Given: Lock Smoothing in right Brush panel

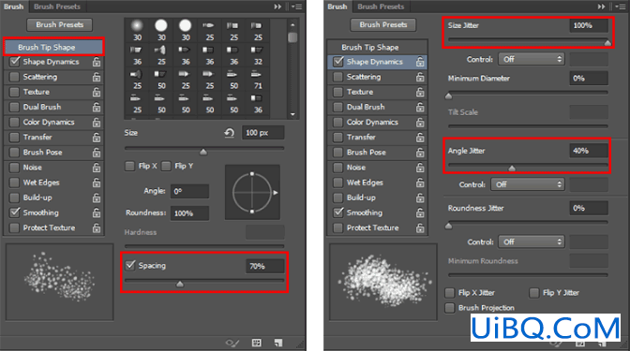Looking at the screenshot, I should [x=420, y=212].
